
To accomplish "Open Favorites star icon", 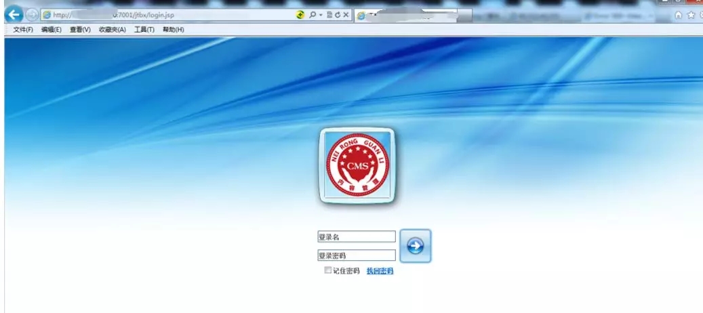I will [x=691, y=15].
